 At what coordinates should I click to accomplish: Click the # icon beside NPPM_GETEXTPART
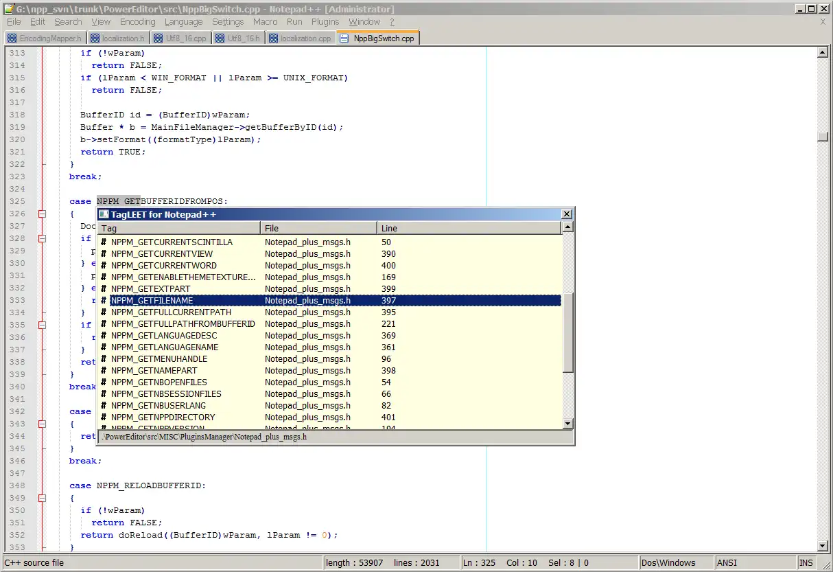tap(104, 289)
